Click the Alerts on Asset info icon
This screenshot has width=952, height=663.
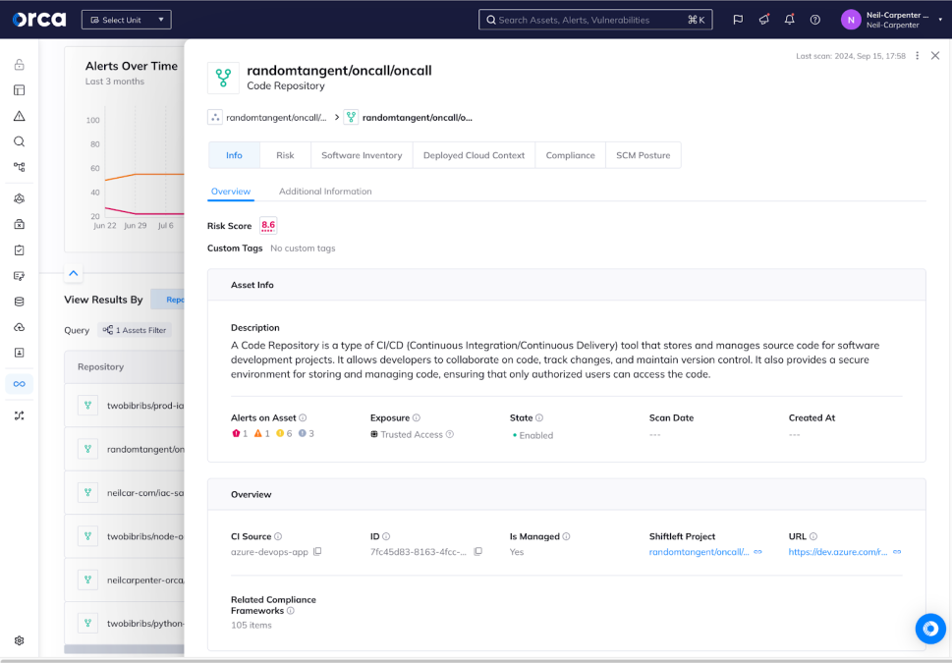click(303, 417)
